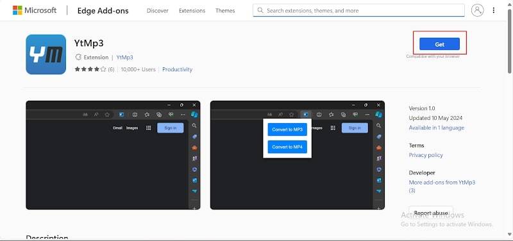Go to the Discover tab
This screenshot has width=513, height=241.
point(157,11)
